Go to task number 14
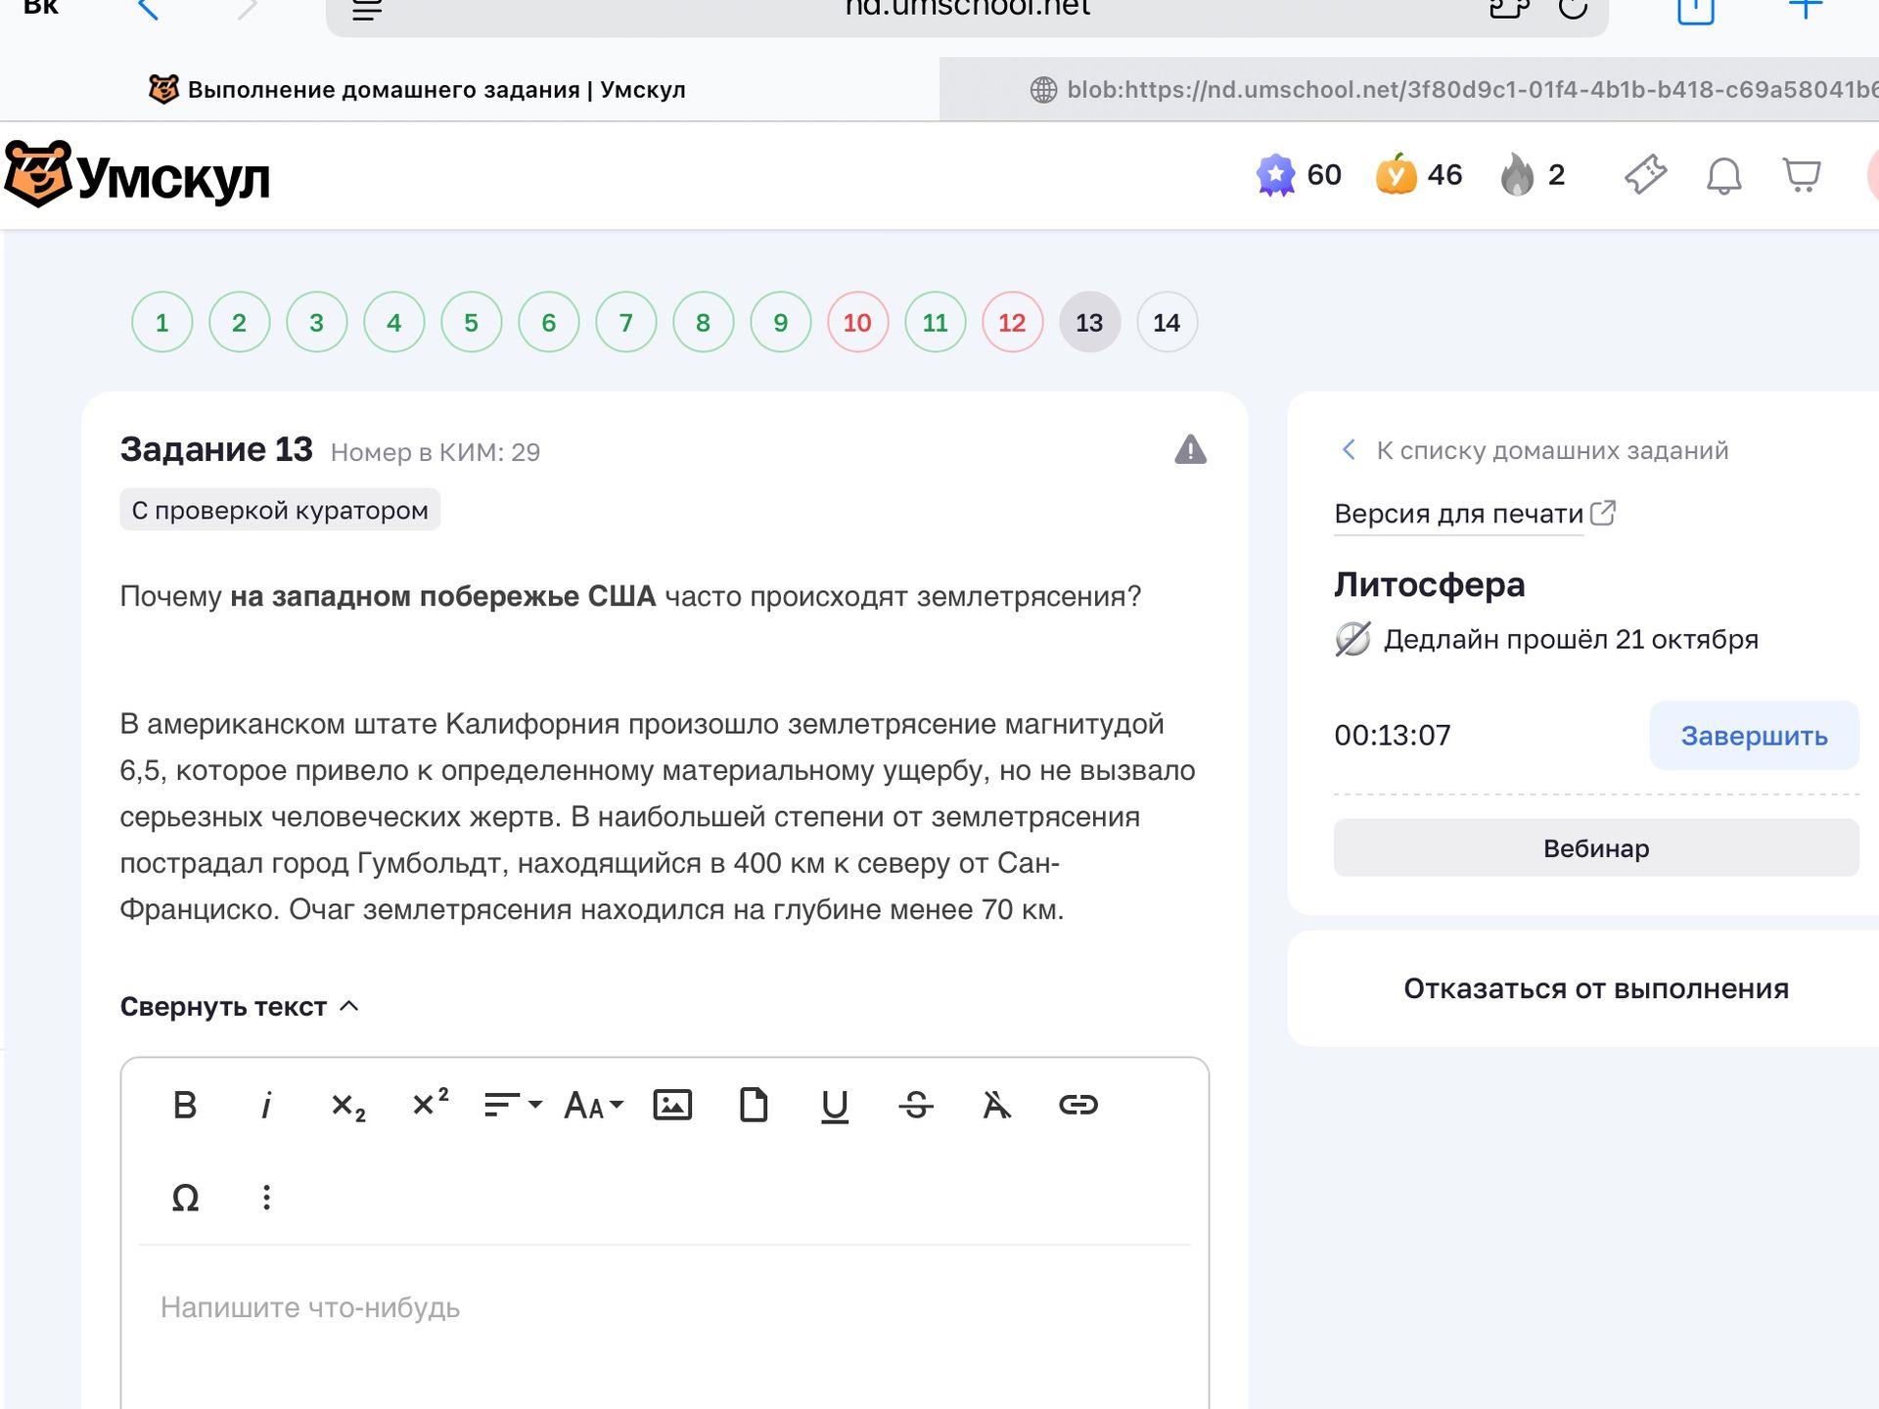This screenshot has height=1409, width=1879. pos(1167,323)
